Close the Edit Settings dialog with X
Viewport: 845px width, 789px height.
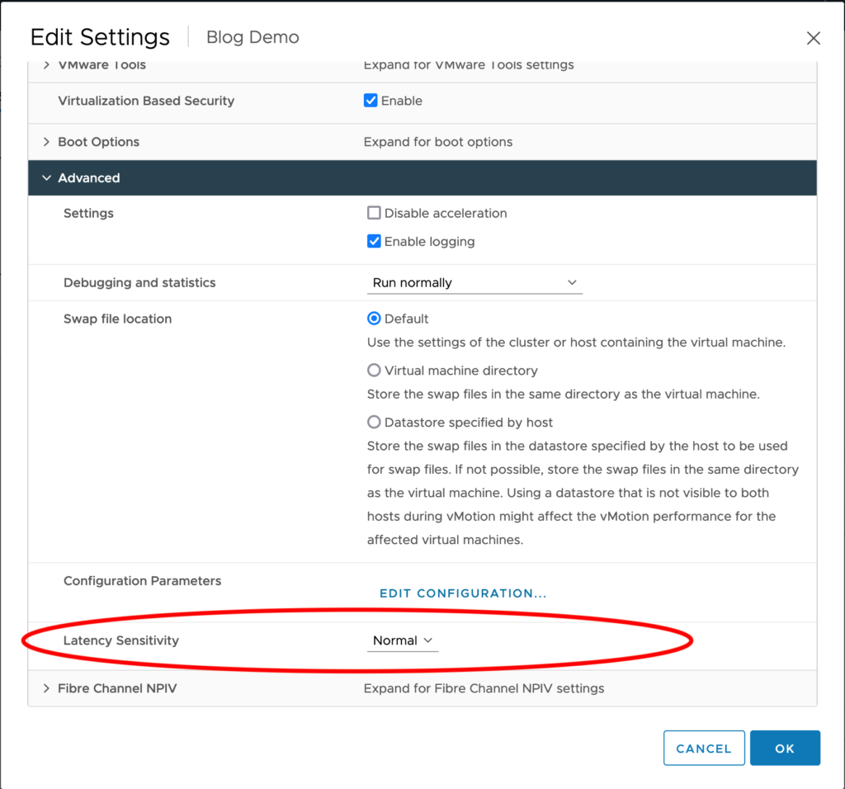(813, 38)
